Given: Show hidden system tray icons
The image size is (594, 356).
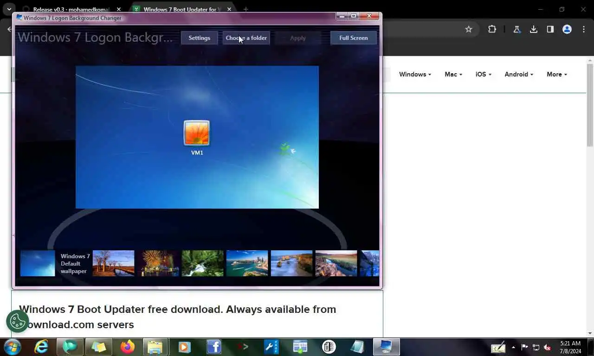Looking at the screenshot, I should click(x=513, y=347).
